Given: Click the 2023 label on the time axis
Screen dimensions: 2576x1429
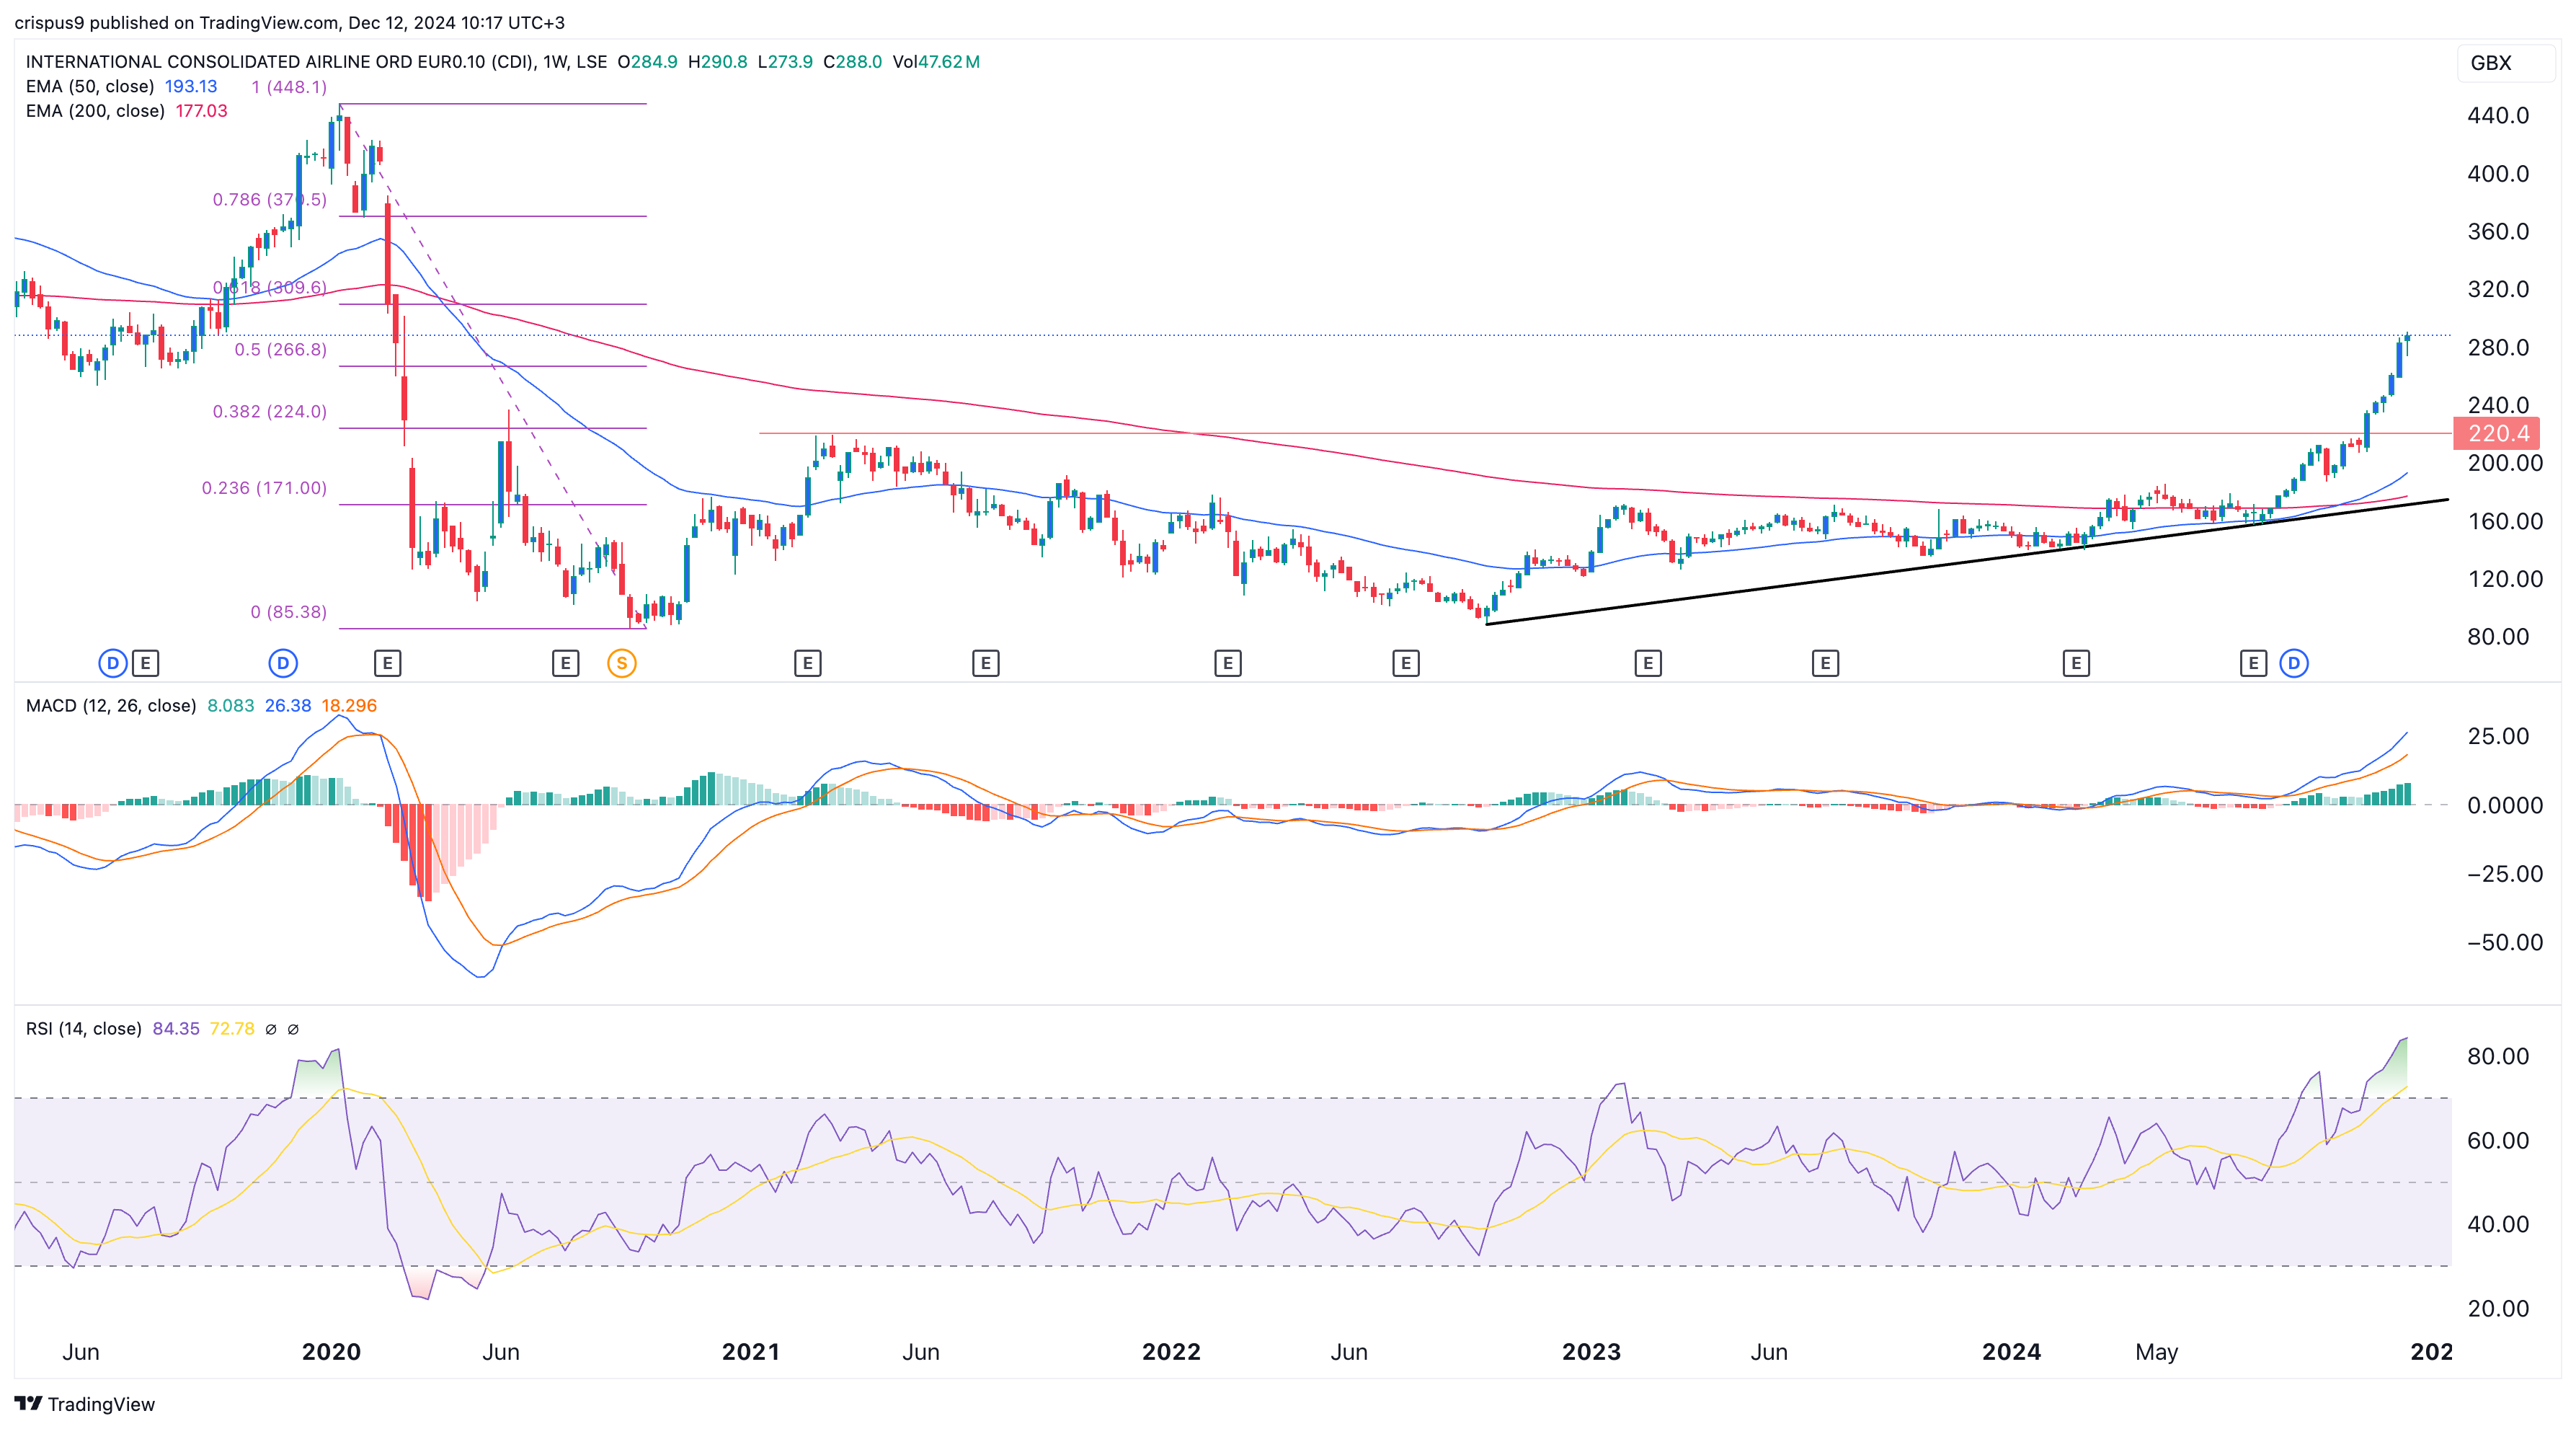Looking at the screenshot, I should pyautogui.click(x=1591, y=1352).
